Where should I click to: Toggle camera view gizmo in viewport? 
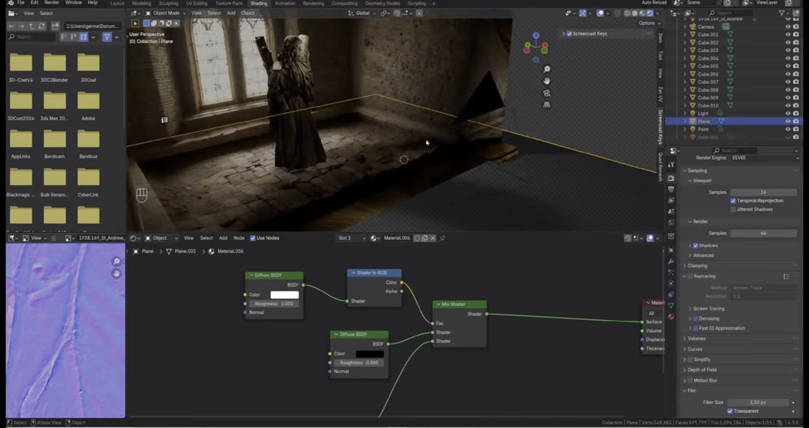547,93
